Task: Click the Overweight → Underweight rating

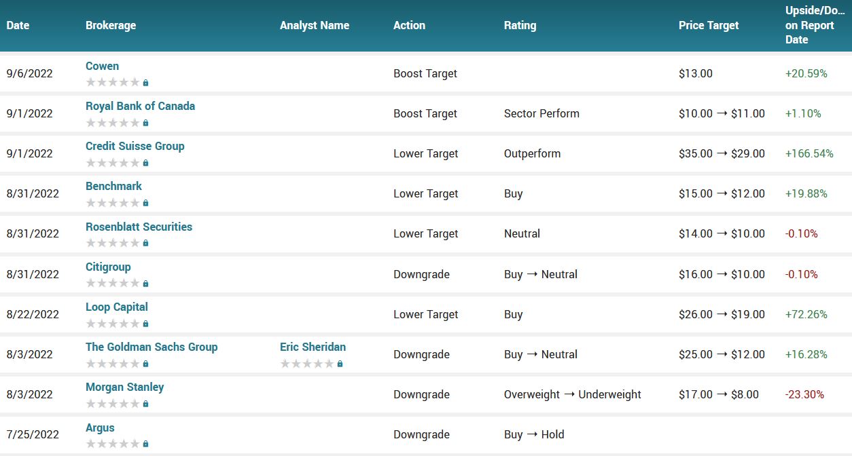Action: (x=573, y=394)
